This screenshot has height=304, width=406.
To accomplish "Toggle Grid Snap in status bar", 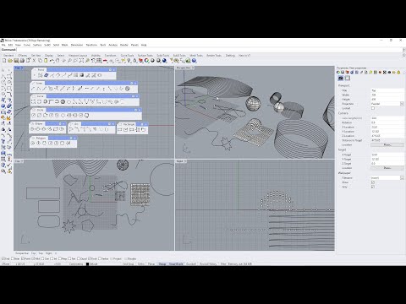I will pyautogui.click(x=129, y=264).
